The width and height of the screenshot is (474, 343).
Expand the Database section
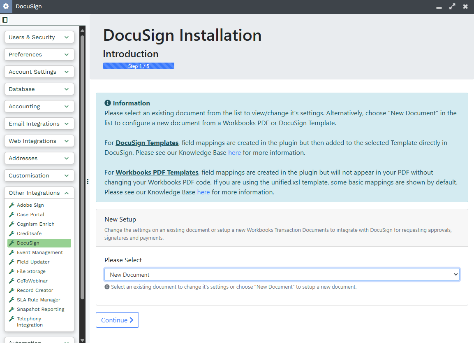click(39, 89)
